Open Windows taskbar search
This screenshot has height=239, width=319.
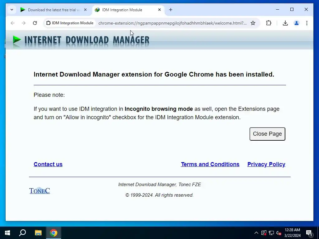tap(22, 233)
